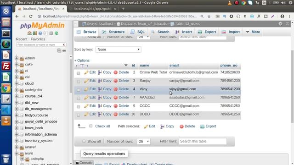
Task: Check the row checkbox for CCCC
Action: [79, 107]
